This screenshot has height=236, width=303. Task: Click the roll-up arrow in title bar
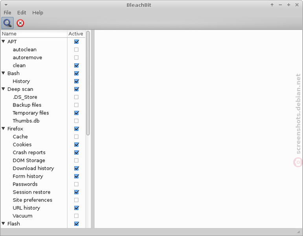[x=272, y=5]
